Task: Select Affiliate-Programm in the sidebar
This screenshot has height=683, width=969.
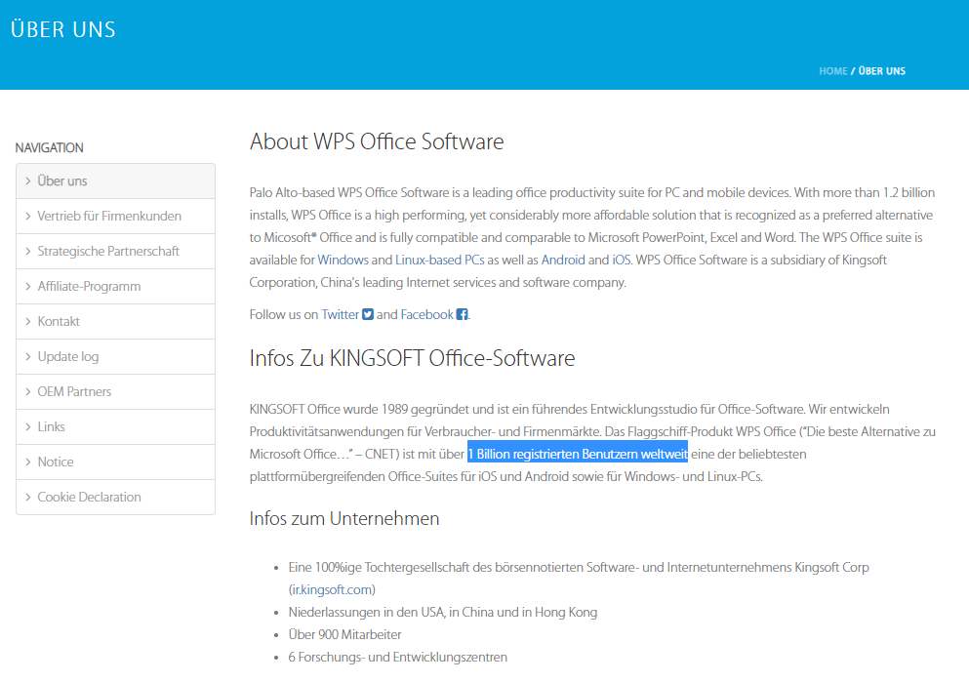Action: [x=89, y=286]
